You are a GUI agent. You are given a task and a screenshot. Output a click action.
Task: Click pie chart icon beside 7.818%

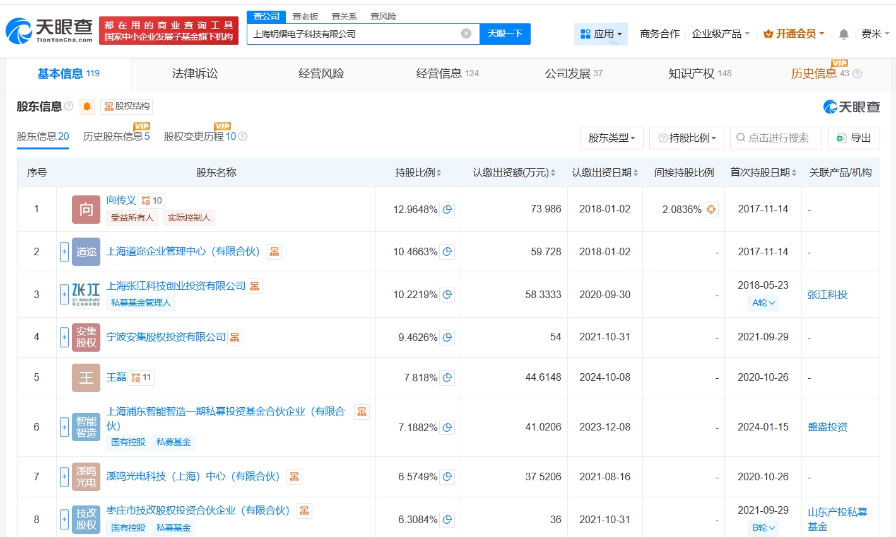pos(447,378)
